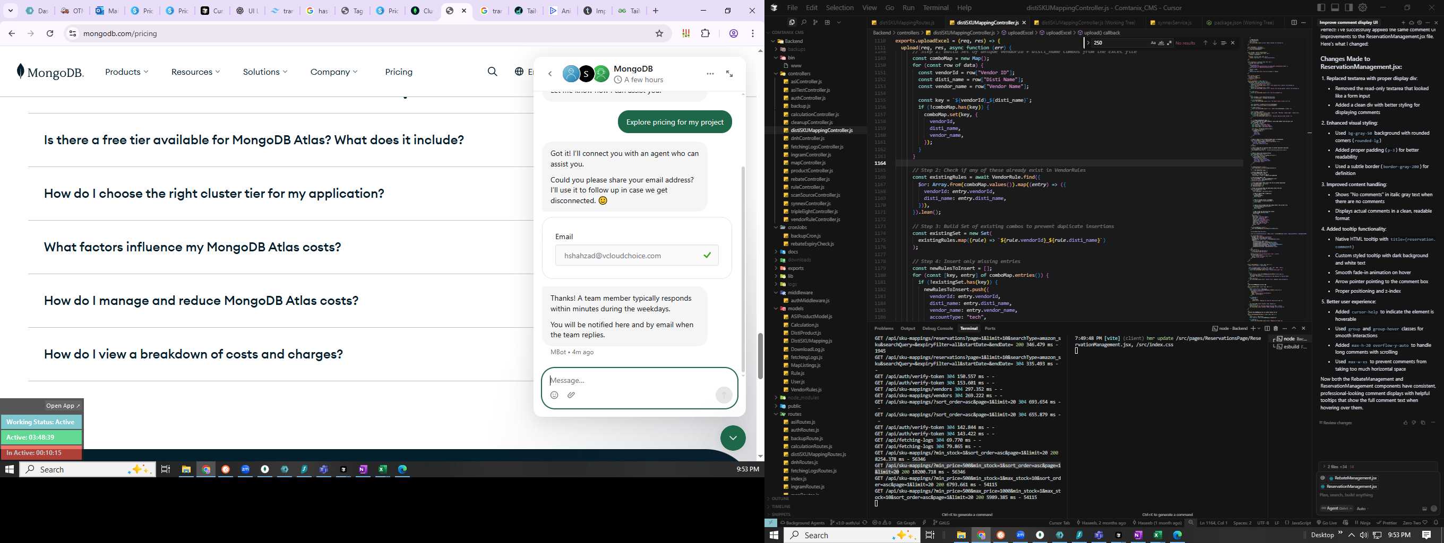Kill terminal trash icon in panel
This screenshot has height=543, width=1444.
[1276, 329]
